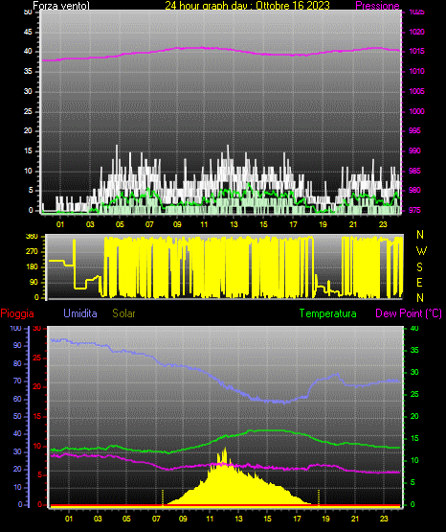This screenshot has width=446, height=532.
Task: Click pressure axis value 975
Action: (x=414, y=210)
